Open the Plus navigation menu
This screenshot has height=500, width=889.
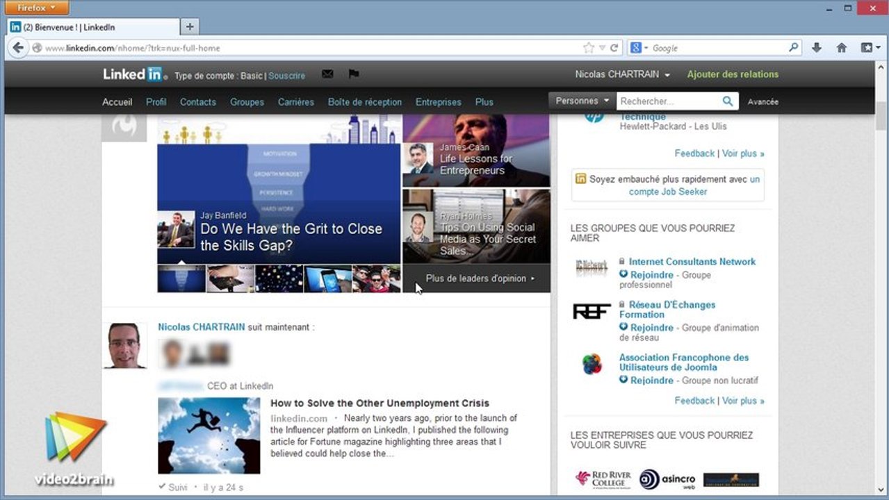pos(484,101)
